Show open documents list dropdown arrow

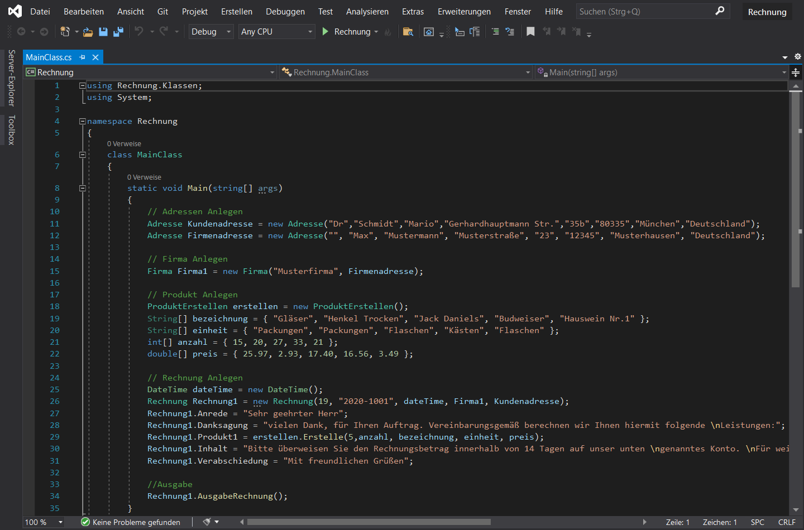[785, 57]
